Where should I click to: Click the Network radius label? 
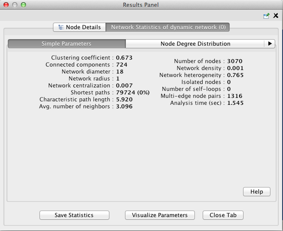pos(89,78)
